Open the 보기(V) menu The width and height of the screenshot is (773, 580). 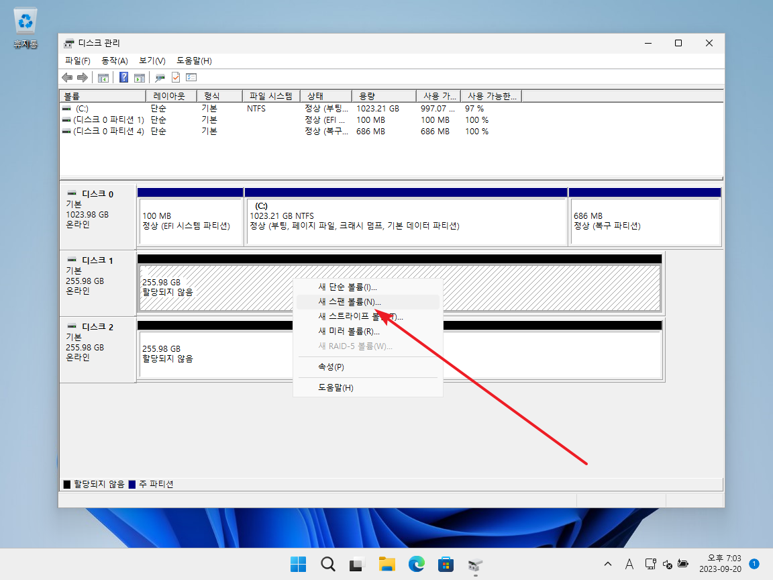click(152, 60)
